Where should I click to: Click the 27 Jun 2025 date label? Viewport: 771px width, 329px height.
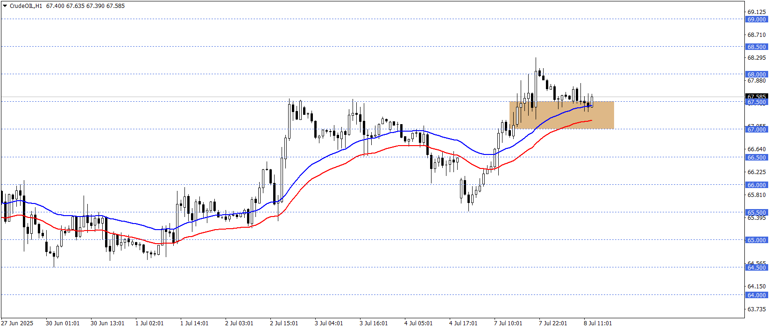(17, 323)
